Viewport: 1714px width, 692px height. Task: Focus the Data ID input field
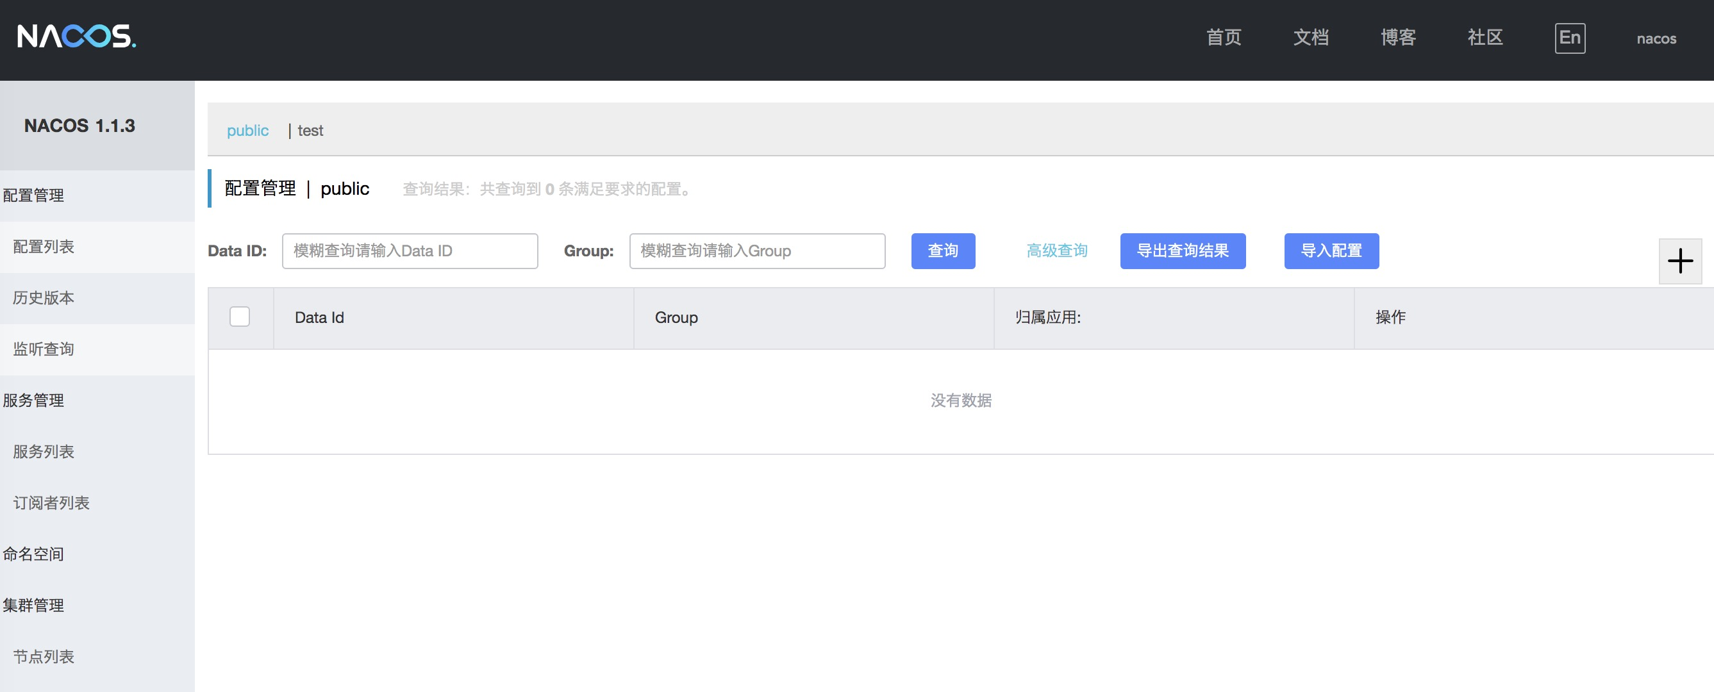pyautogui.click(x=409, y=251)
